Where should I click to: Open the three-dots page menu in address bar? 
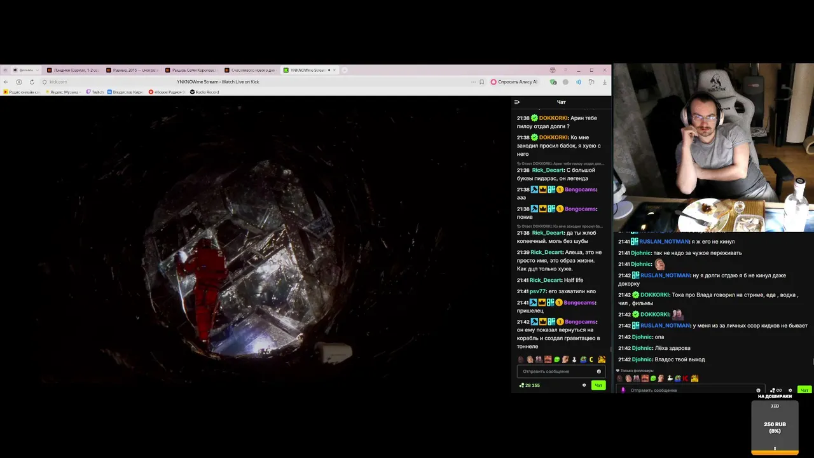point(473,82)
